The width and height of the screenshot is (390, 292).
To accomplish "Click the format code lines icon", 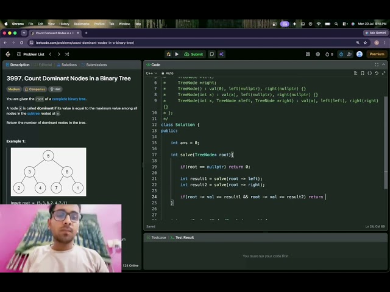I will pyautogui.click(x=355, y=73).
